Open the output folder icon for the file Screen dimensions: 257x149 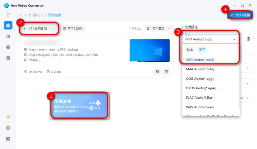pyautogui.click(x=157, y=71)
